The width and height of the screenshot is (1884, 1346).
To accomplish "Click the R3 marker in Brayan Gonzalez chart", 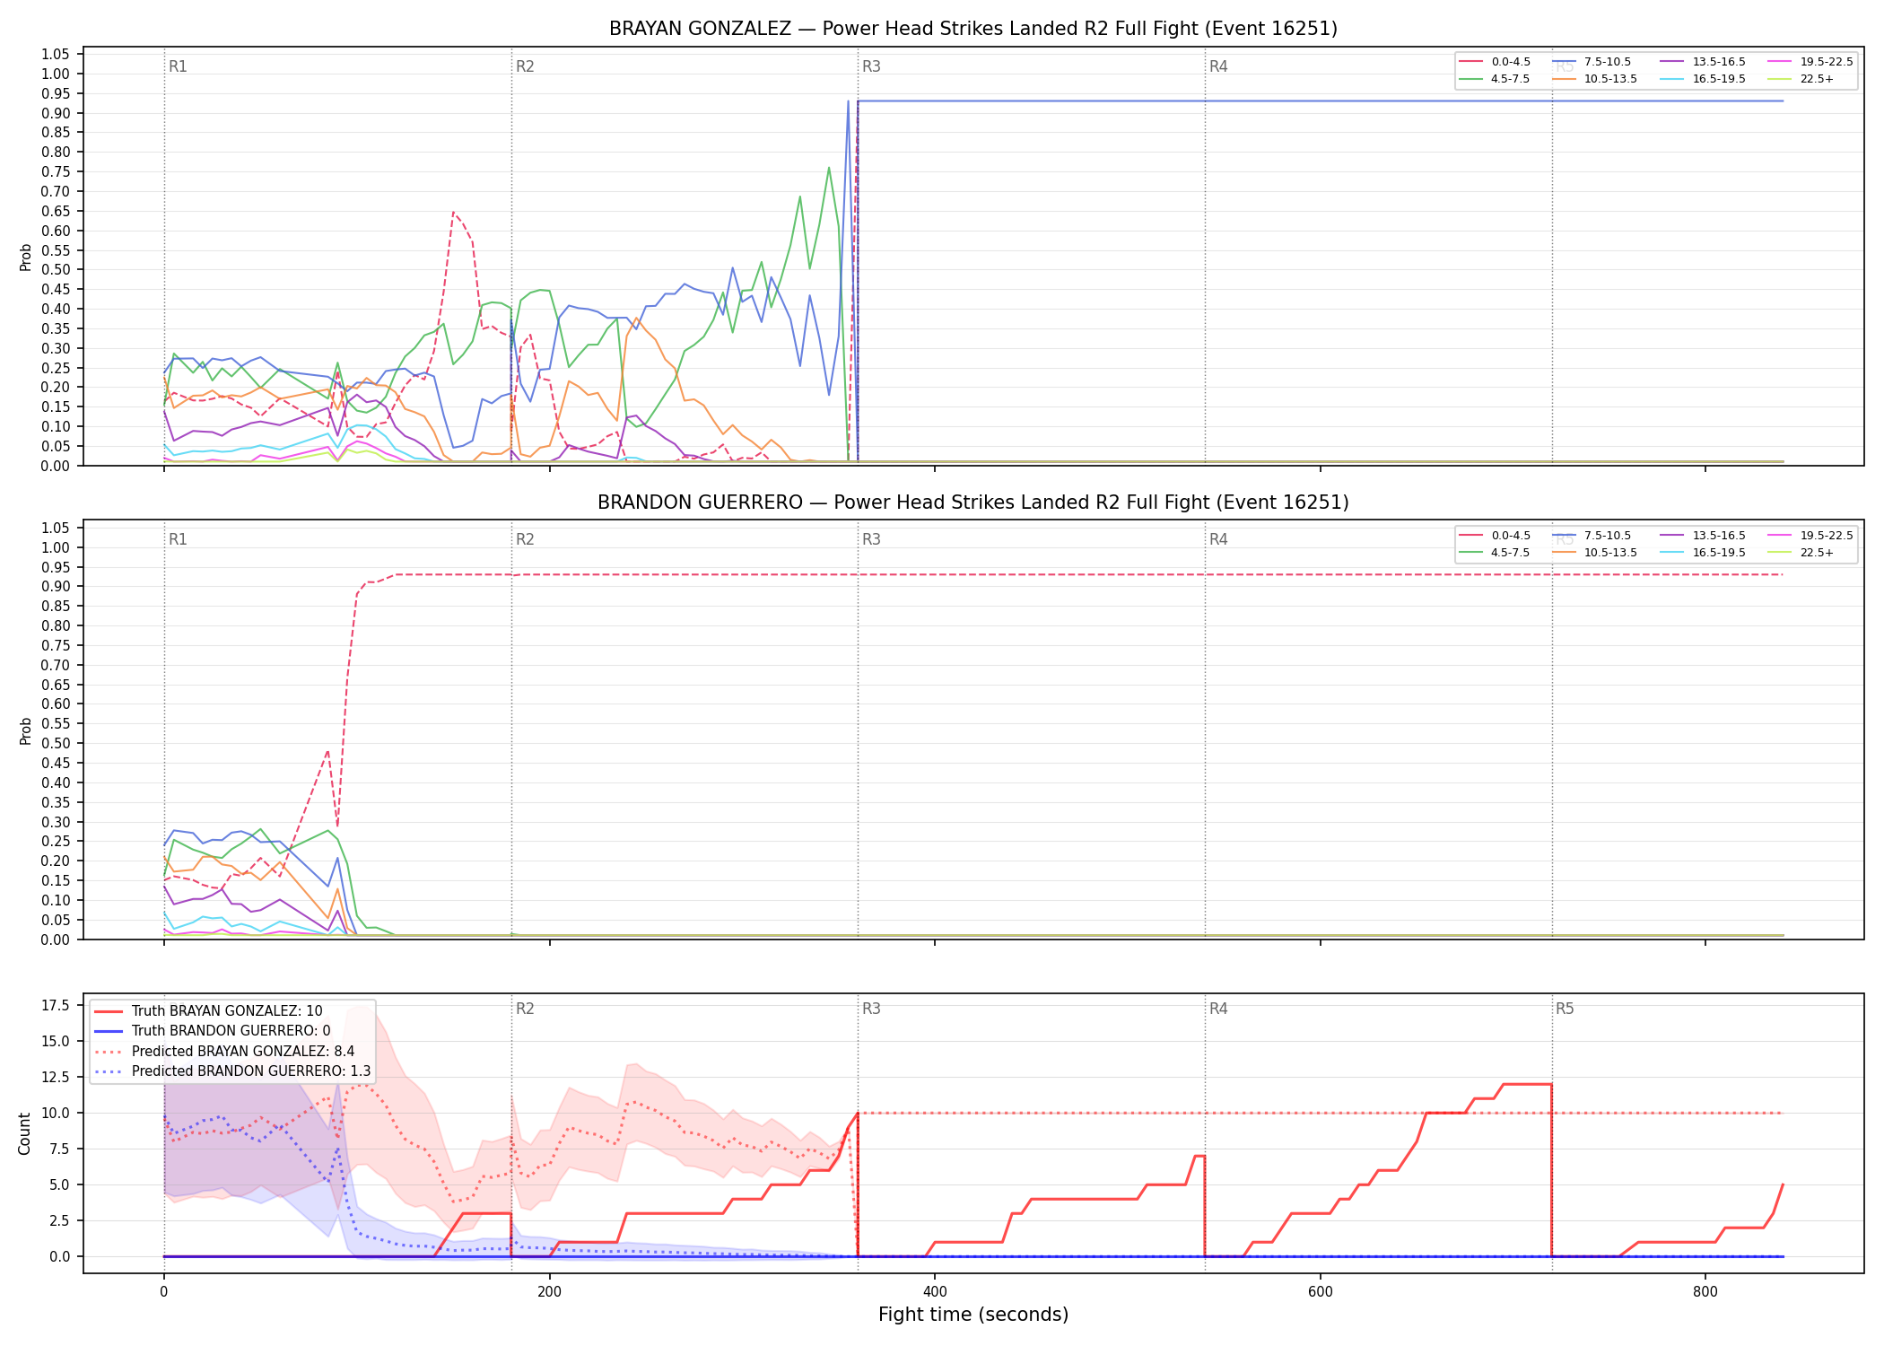I will click(871, 66).
